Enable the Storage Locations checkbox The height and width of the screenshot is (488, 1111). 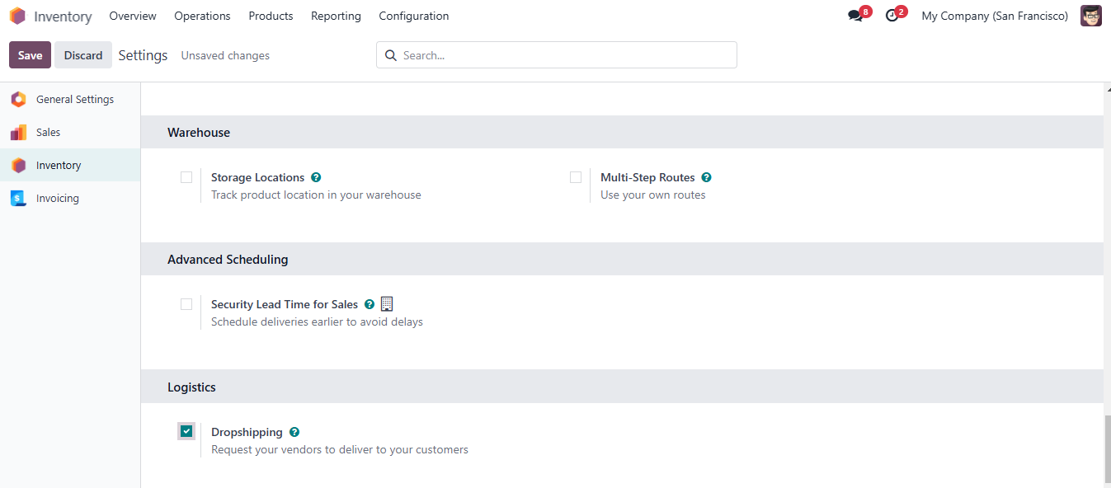(186, 177)
